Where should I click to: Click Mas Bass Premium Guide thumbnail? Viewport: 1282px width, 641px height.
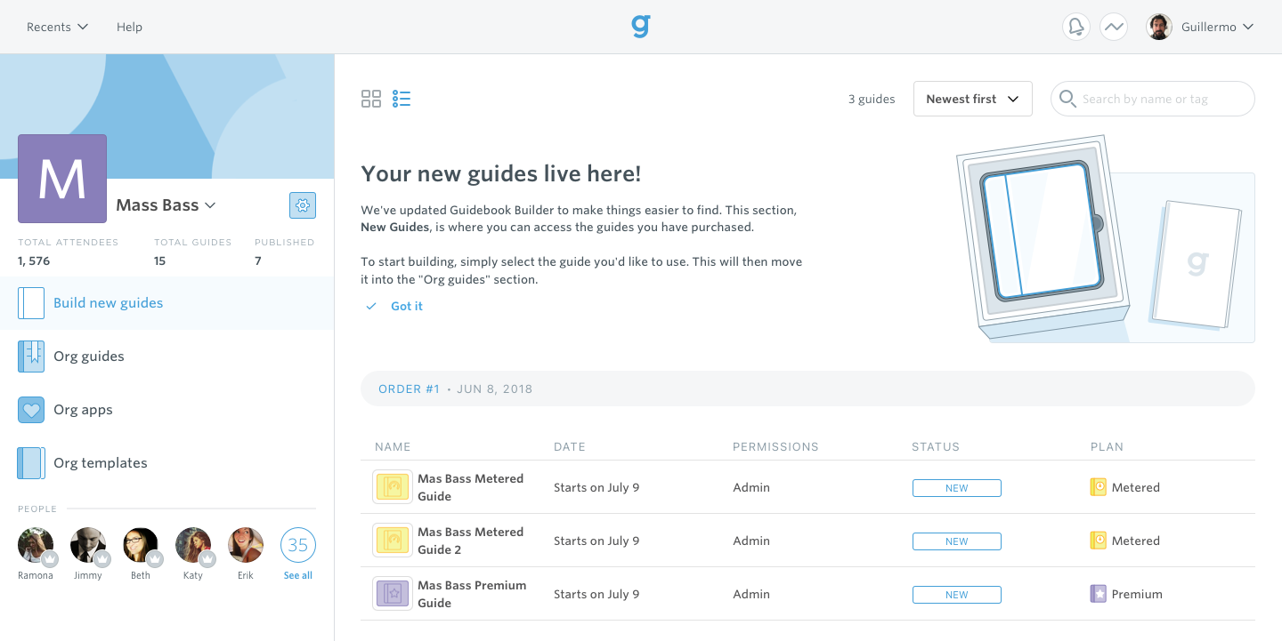pos(393,594)
